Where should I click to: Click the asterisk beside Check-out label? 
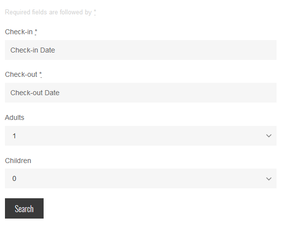[41, 74]
